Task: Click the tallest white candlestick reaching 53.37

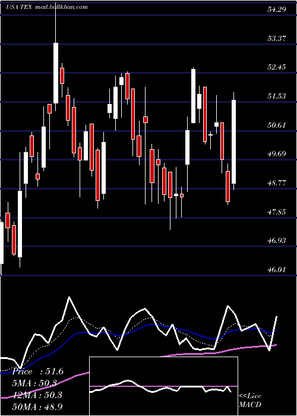Action: point(56,73)
